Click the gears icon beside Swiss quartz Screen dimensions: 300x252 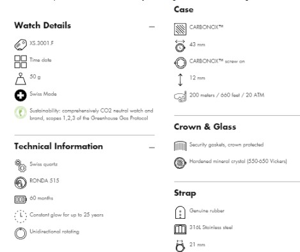(x=20, y=166)
